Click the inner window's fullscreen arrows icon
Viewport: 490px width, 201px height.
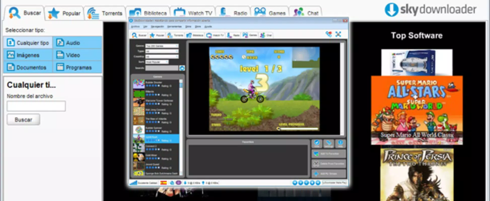tap(338, 34)
